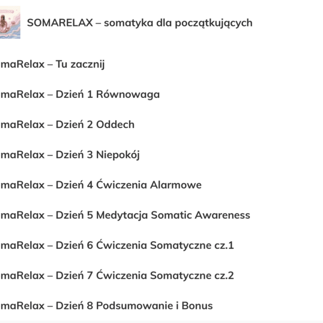Open the SOMARELAX somatyka dla początkujących title
323x323 pixels.
[139, 23]
